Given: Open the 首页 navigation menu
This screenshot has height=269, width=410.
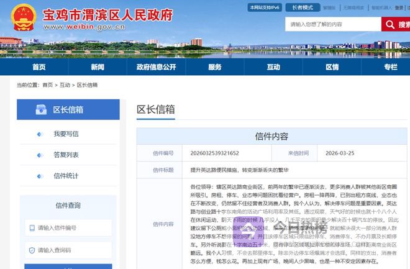Looking at the screenshot, I should [x=39, y=67].
